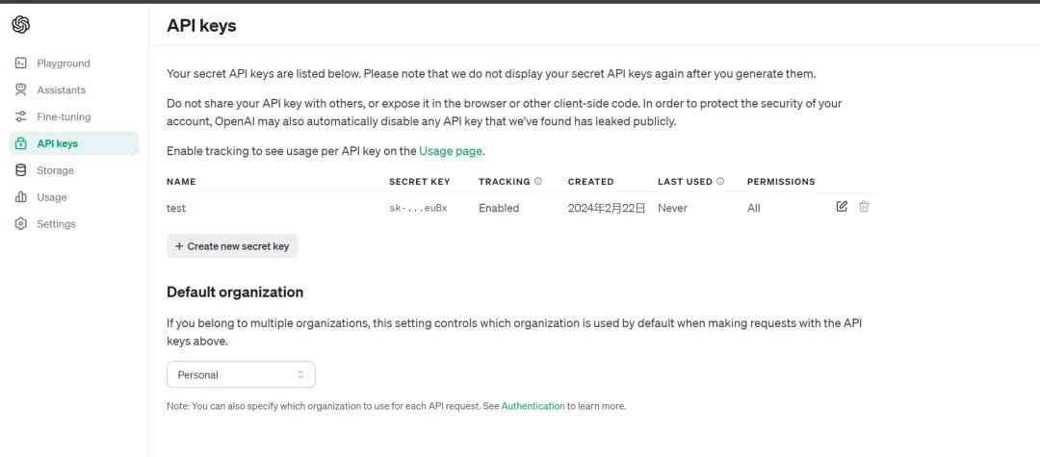Click the Usage bar chart icon

(x=21, y=197)
